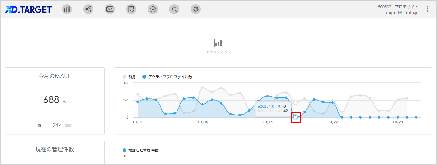Toggle the アクティブプロファイル数 legend series
This screenshot has width=437, height=165.
pyautogui.click(x=167, y=77)
